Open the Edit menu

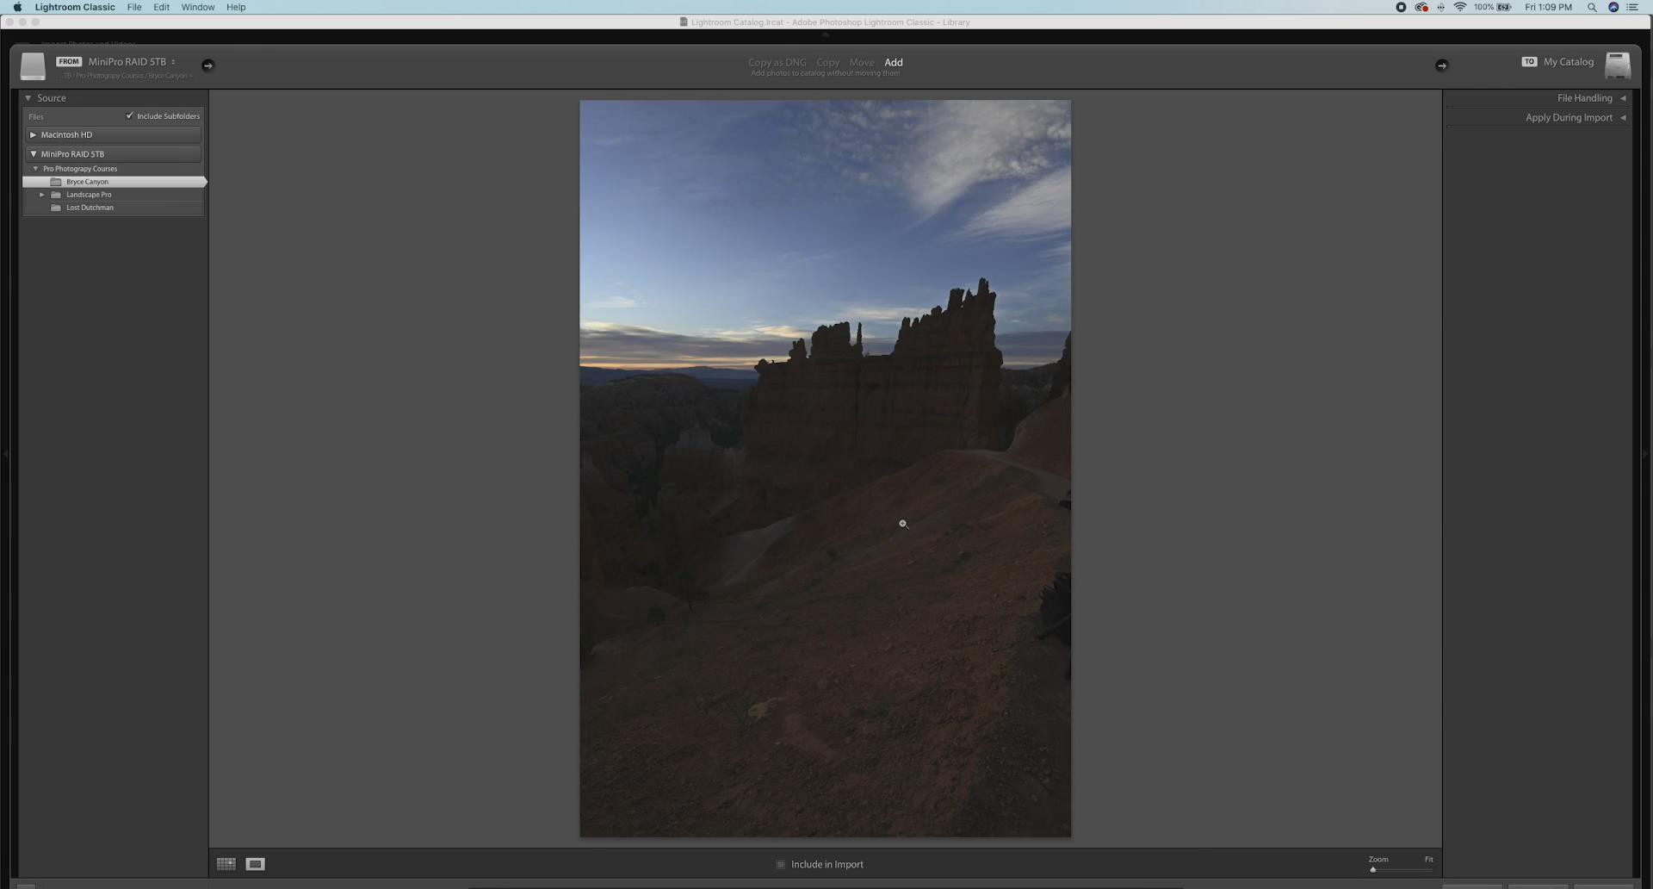(x=162, y=7)
